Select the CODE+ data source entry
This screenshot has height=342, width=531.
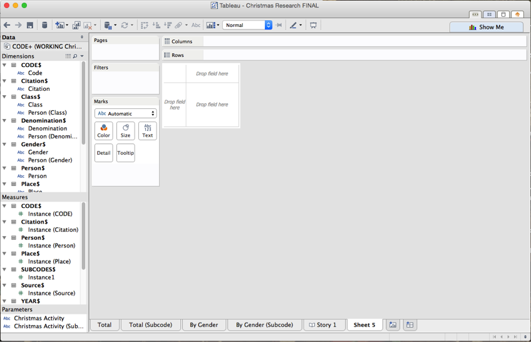(x=43, y=46)
